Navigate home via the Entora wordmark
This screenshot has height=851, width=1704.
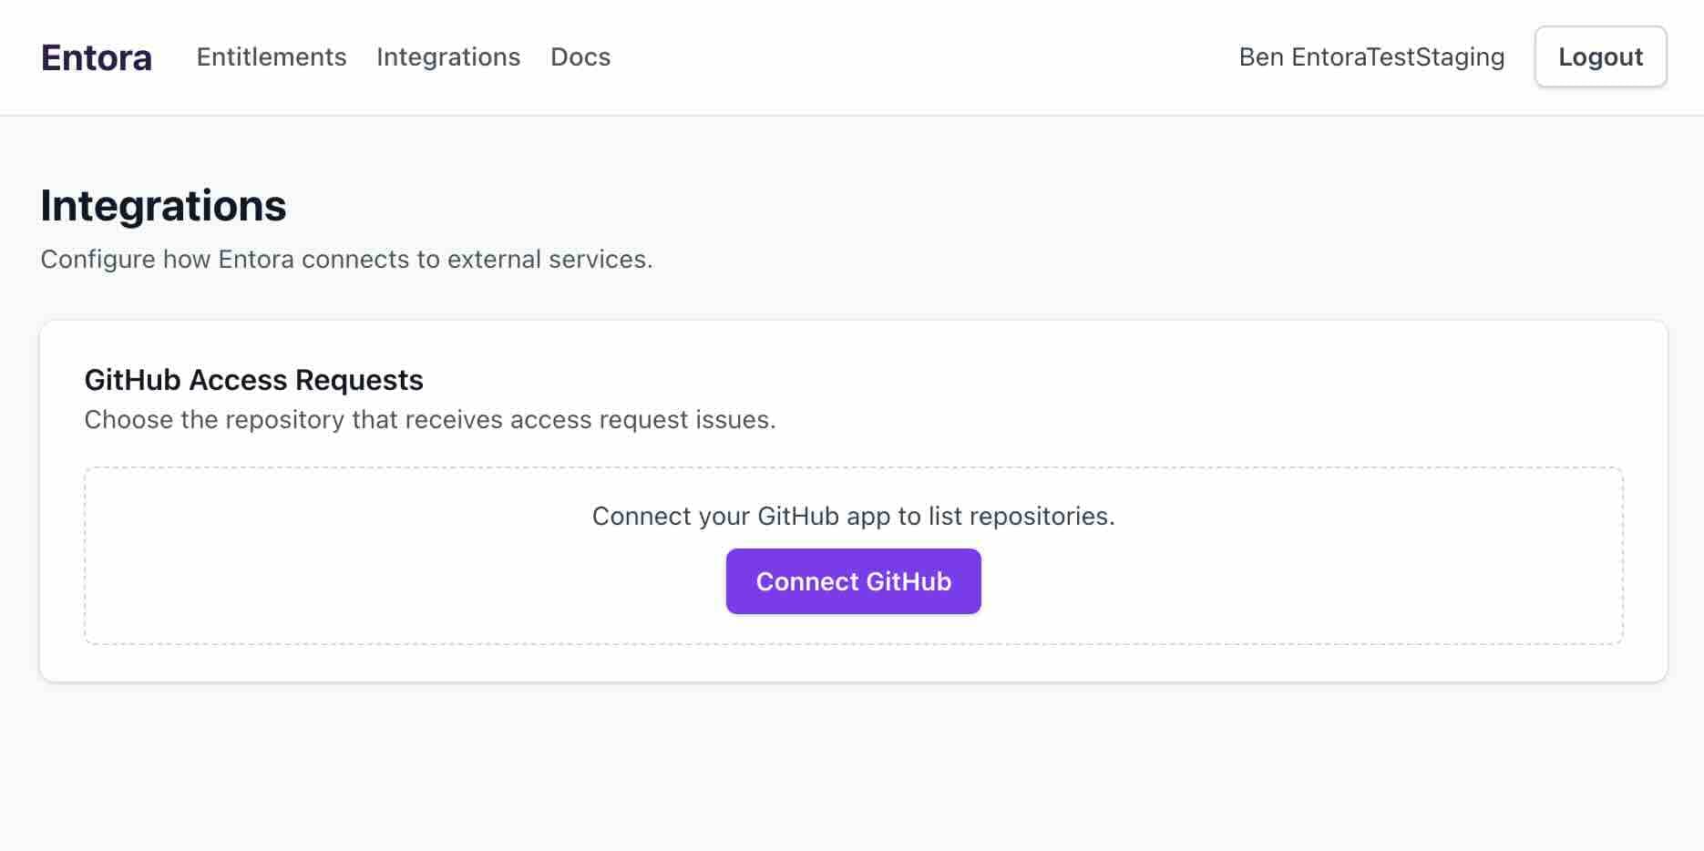coord(96,56)
